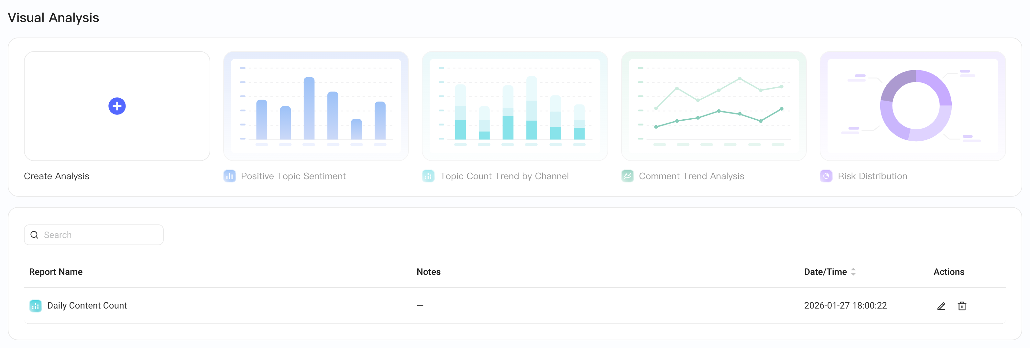Click the Visual Analysis page title
The image size is (1030, 348).
point(54,17)
